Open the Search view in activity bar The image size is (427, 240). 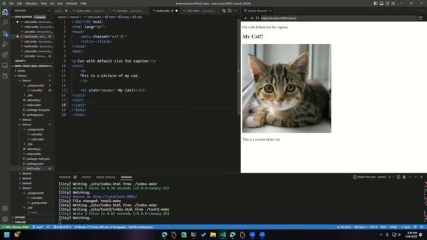5,23
